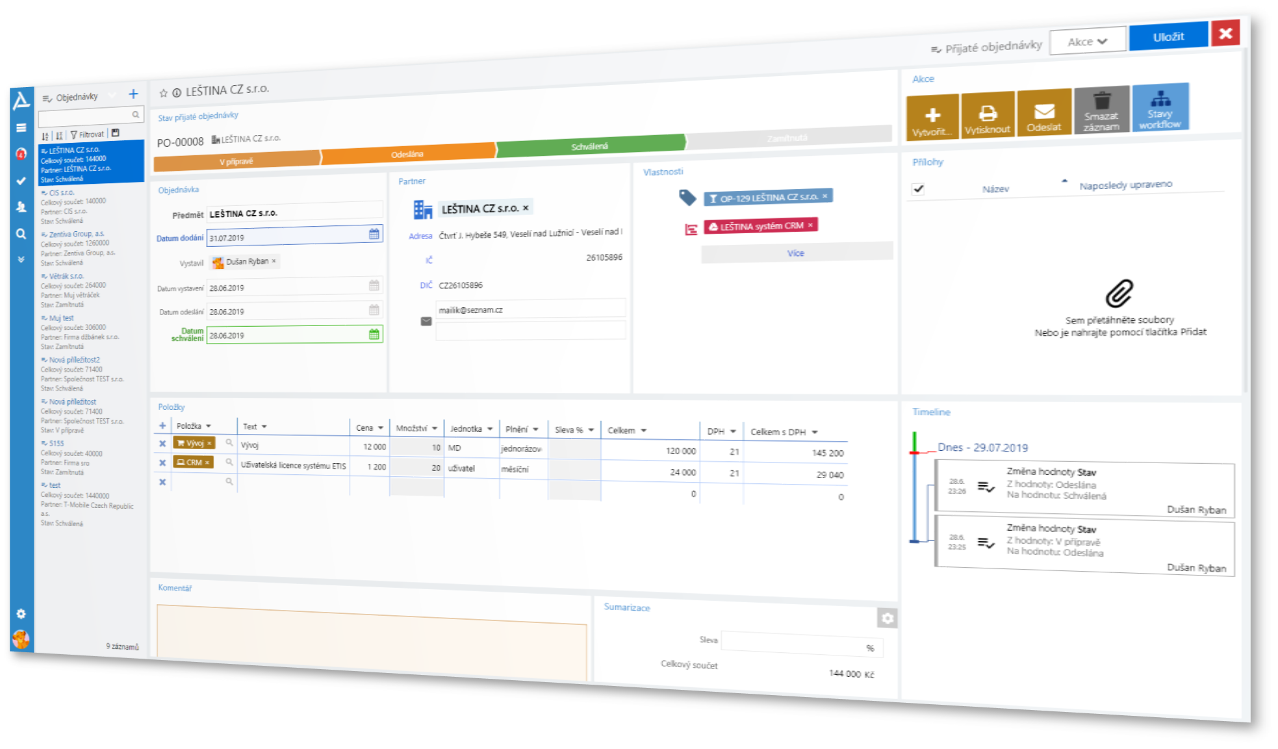Click the Summarizace settings gear
This screenshot has height=749, width=1278.
click(888, 618)
